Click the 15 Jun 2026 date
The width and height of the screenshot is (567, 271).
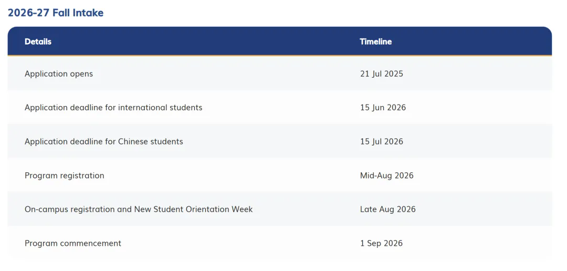[383, 108]
